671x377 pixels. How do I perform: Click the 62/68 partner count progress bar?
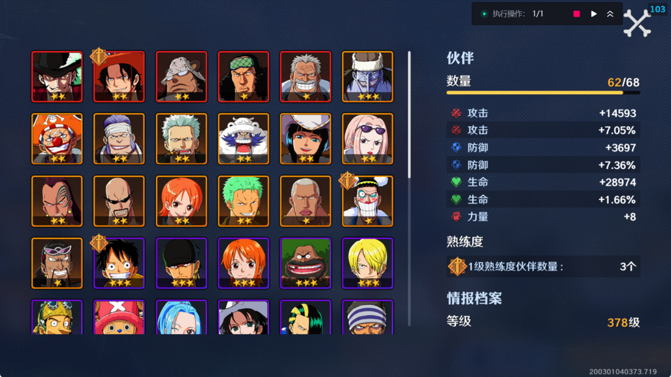[543, 93]
